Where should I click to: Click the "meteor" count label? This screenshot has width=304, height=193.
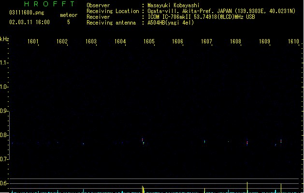point(69,15)
